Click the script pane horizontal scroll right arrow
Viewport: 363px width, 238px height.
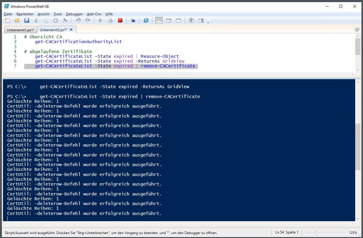tap(353, 74)
